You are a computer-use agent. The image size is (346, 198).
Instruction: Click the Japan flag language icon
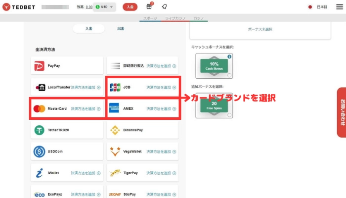(x=310, y=7)
